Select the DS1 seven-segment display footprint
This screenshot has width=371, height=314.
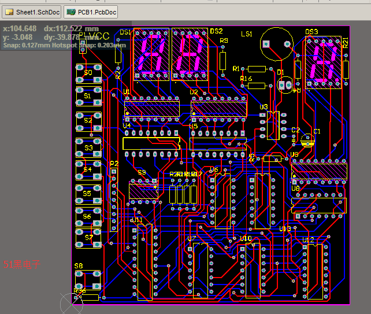coord(151,54)
